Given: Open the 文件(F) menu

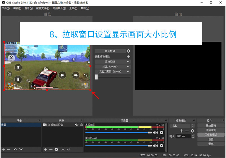Looking at the screenshot, I should (6, 8).
